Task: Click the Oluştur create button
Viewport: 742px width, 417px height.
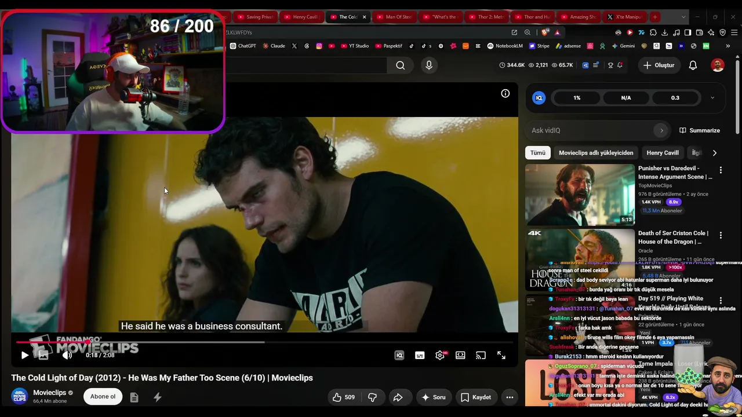Action: [659, 65]
